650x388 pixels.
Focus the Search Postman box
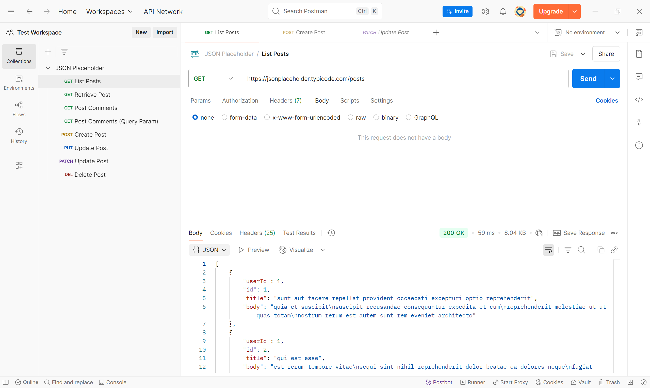325,11
